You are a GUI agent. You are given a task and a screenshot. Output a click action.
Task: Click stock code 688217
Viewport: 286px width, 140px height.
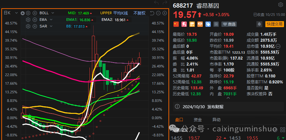(x=183, y=6)
